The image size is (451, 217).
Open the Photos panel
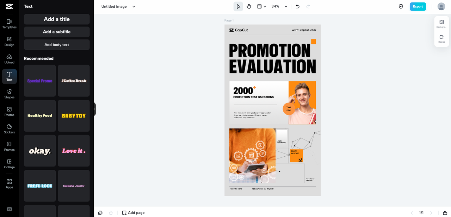(9, 111)
